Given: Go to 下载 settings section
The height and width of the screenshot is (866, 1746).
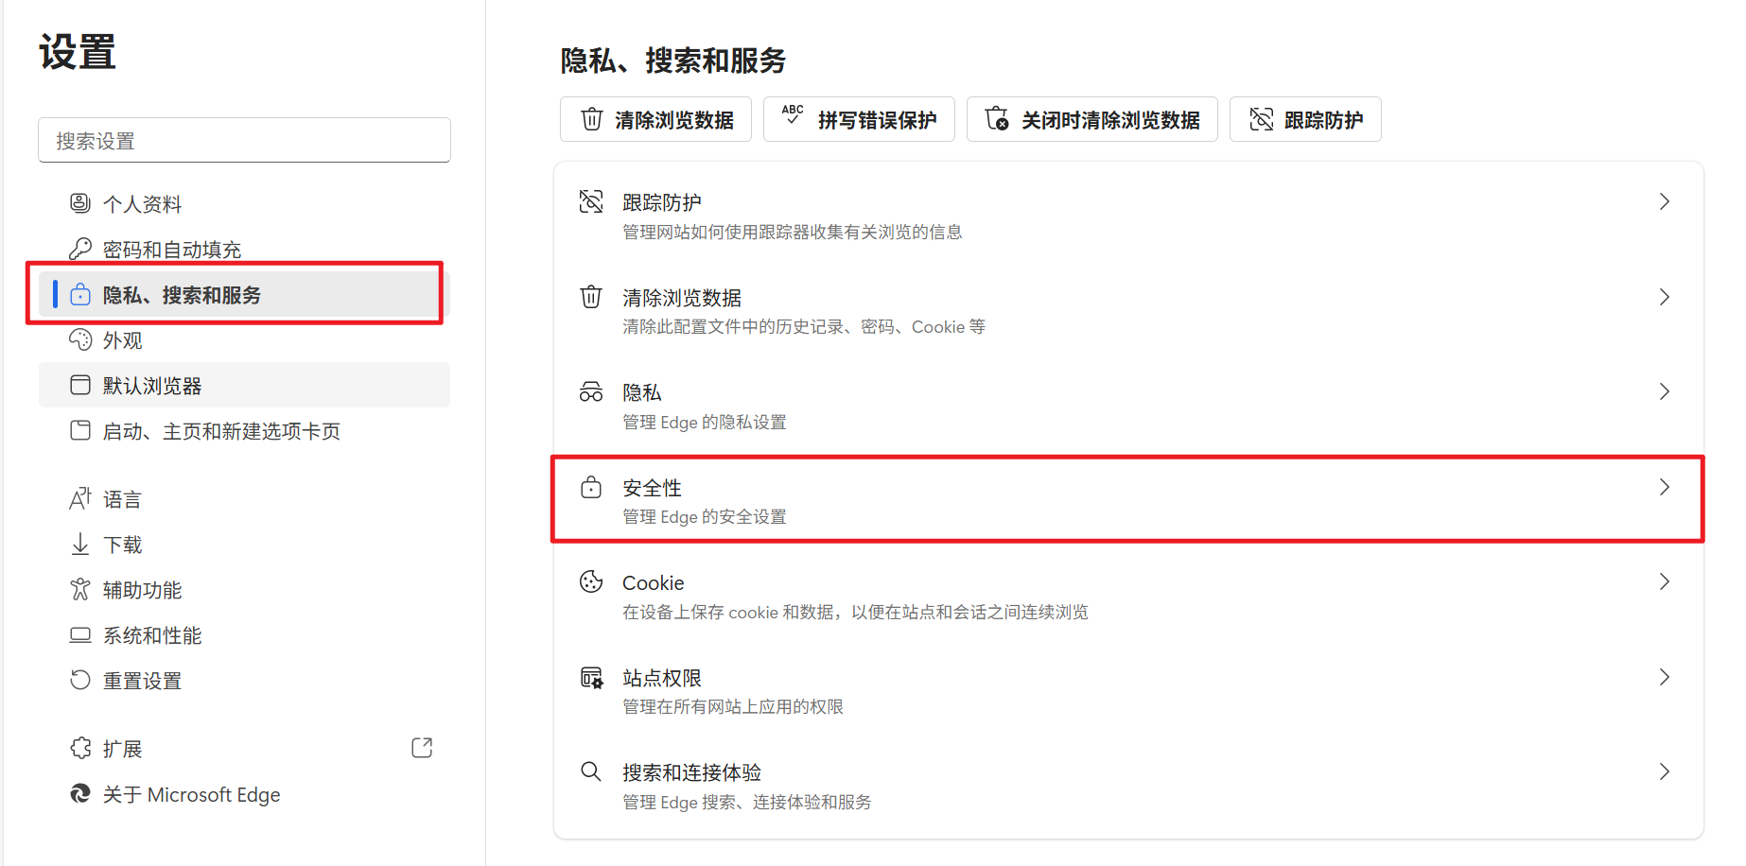Looking at the screenshot, I should click(x=123, y=545).
